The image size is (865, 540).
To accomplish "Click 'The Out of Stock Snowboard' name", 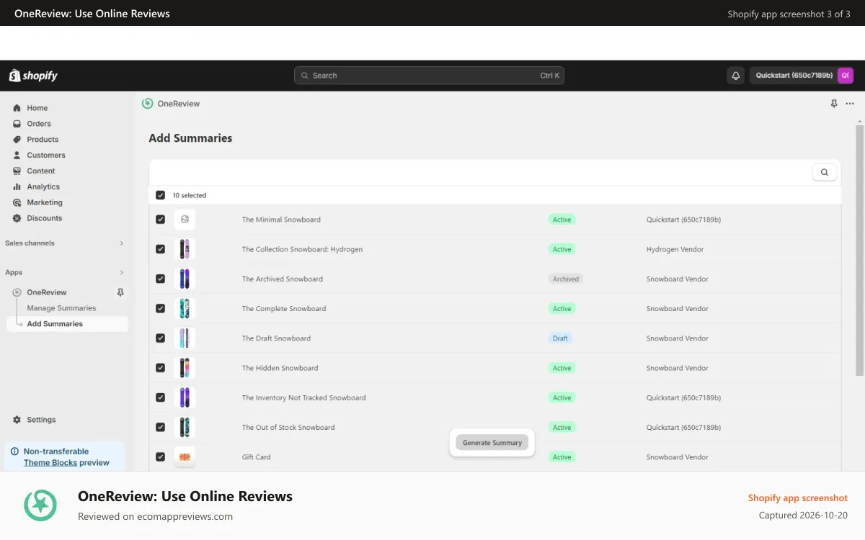I will point(288,427).
